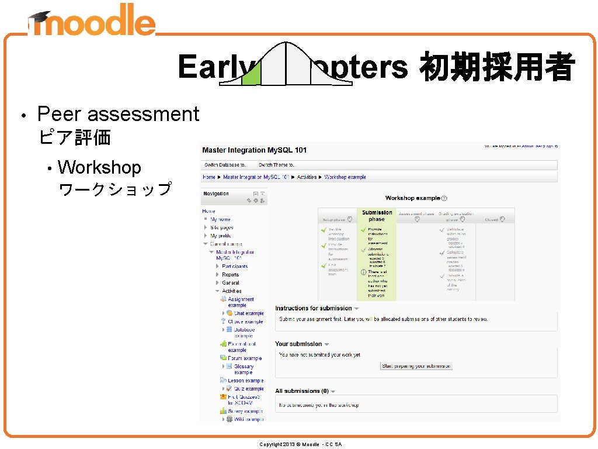Viewport: 598px width, 449px height.
Task: Click the Quiz example icon
Action: click(x=229, y=389)
